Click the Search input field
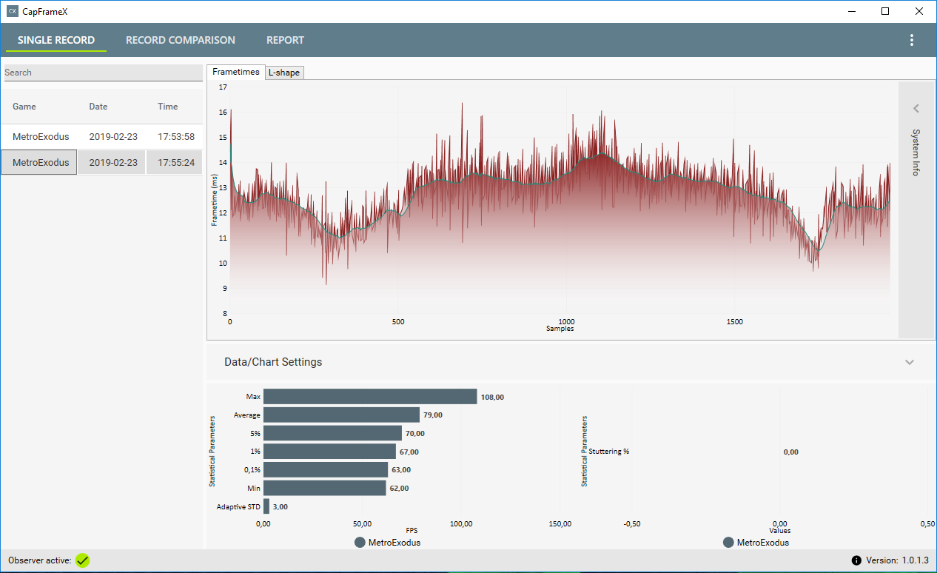The width and height of the screenshot is (937, 573). click(103, 73)
